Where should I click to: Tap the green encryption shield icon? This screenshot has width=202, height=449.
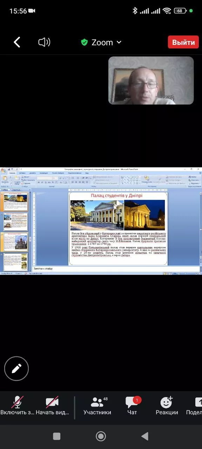(x=84, y=42)
